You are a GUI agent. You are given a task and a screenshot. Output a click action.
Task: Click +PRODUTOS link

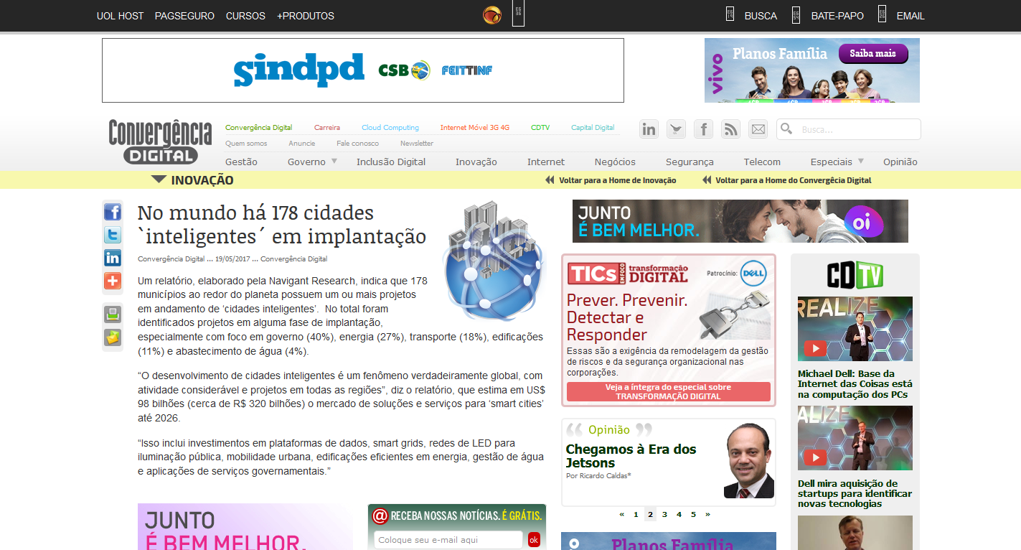306,16
